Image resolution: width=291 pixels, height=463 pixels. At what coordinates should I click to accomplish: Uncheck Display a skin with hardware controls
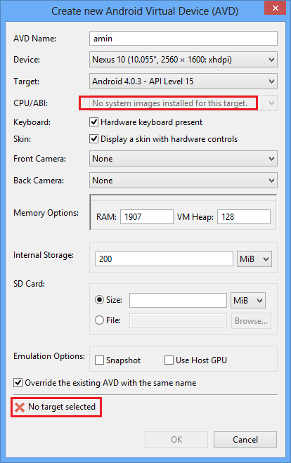(x=93, y=139)
